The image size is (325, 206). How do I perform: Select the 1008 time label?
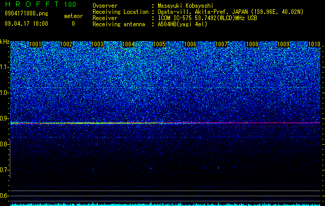[253, 44]
